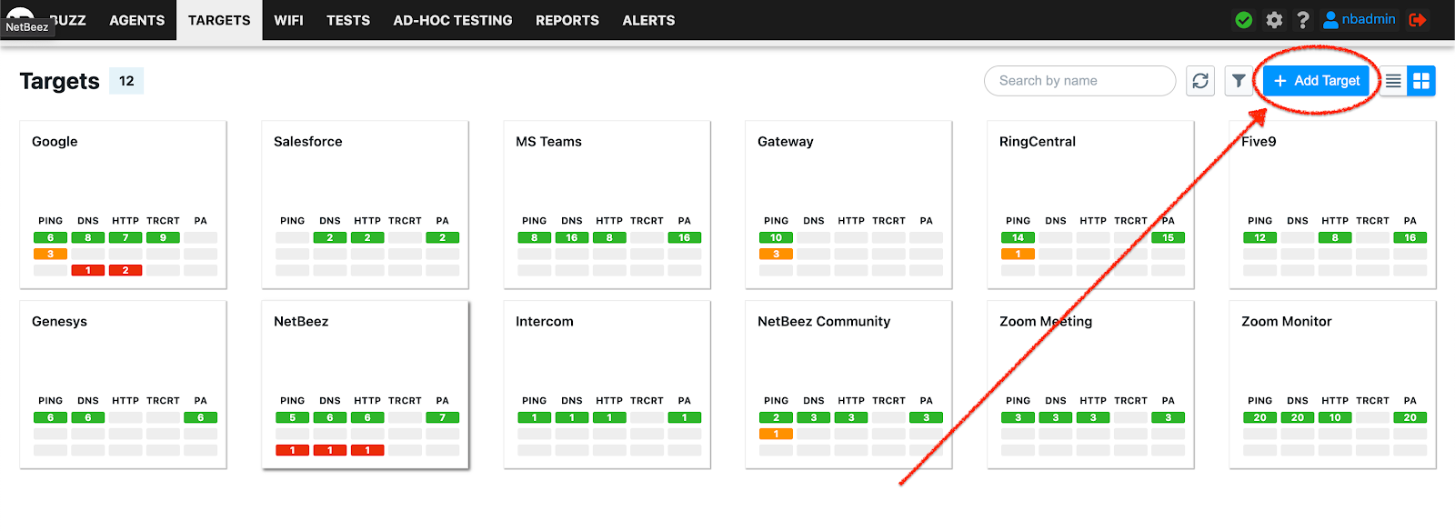
Task: Click Zoom Monitor's green HTTP count 10
Action: [1335, 417]
